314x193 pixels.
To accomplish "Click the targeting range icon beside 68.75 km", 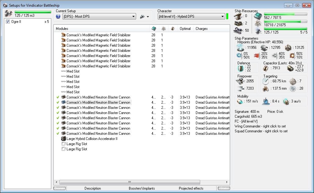I will click(x=266, y=81).
